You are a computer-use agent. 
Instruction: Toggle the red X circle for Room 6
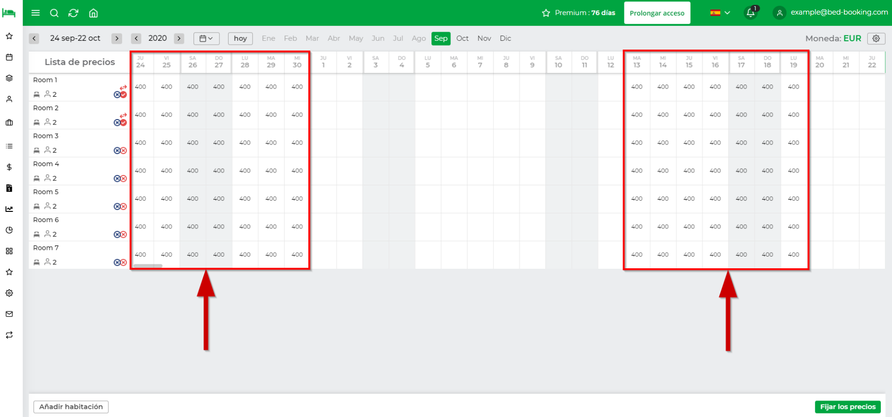click(x=124, y=235)
